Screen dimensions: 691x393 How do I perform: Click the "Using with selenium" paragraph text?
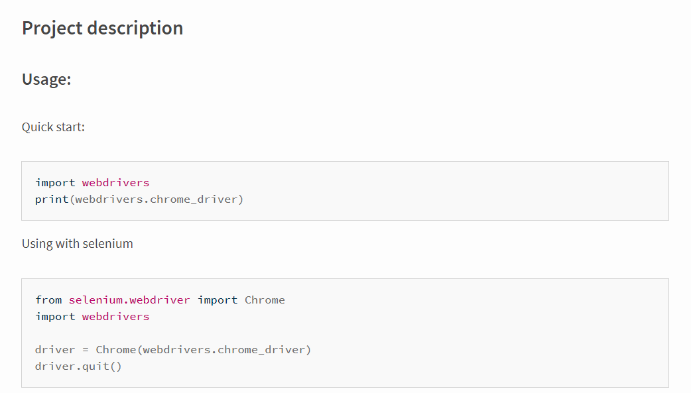77,243
